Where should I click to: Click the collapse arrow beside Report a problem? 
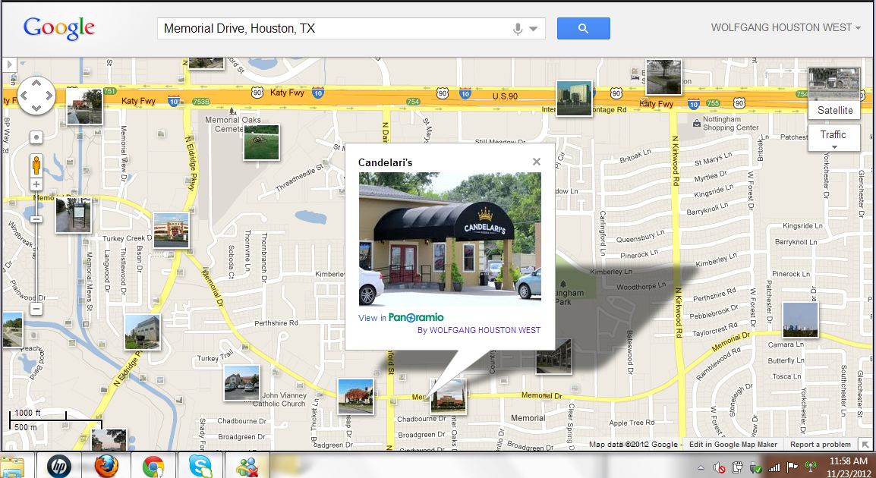pos(865,445)
